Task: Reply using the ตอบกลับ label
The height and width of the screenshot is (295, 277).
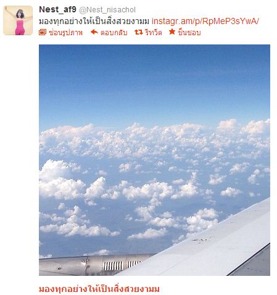Action: (114, 33)
